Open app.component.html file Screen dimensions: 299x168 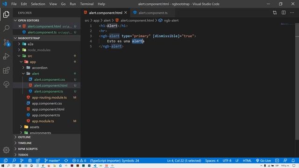point(47,109)
